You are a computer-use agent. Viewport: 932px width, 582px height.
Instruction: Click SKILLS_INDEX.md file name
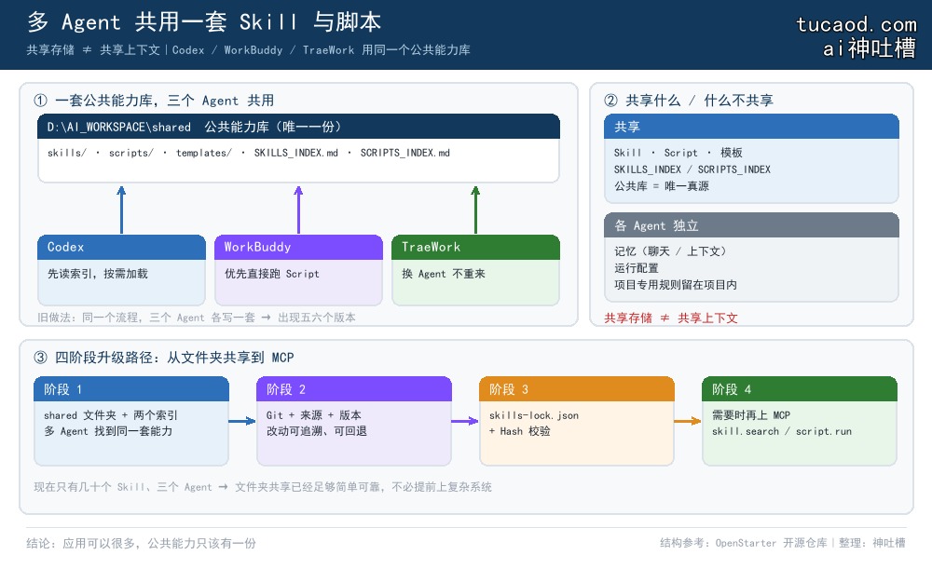click(x=296, y=153)
